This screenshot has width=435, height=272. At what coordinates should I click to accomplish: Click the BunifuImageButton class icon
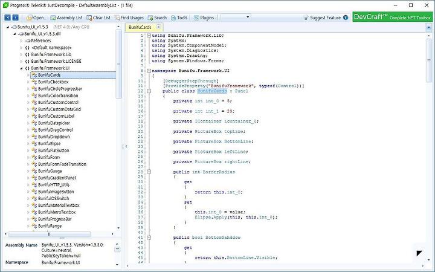pyautogui.click(x=34, y=192)
